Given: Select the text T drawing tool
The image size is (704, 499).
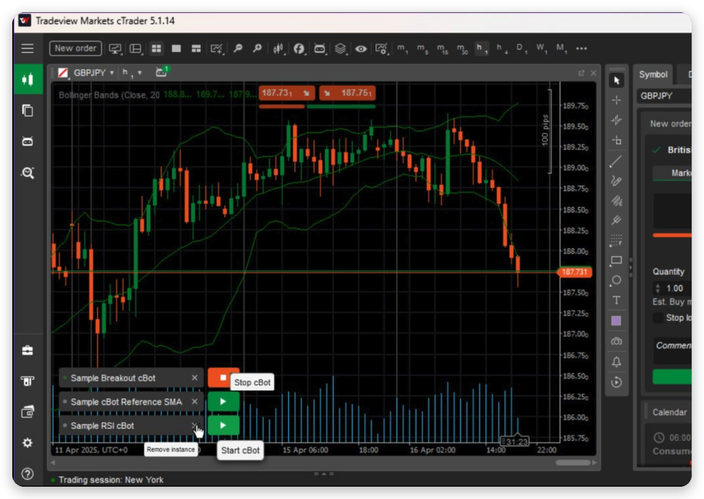Looking at the screenshot, I should click(x=616, y=300).
